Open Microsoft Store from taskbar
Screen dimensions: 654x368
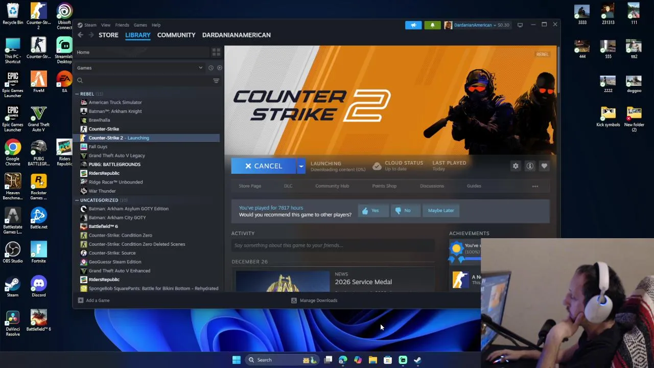(x=388, y=360)
